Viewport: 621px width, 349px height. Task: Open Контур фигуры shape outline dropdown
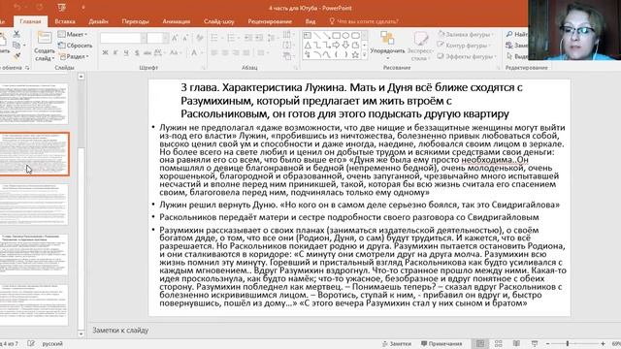click(464, 46)
